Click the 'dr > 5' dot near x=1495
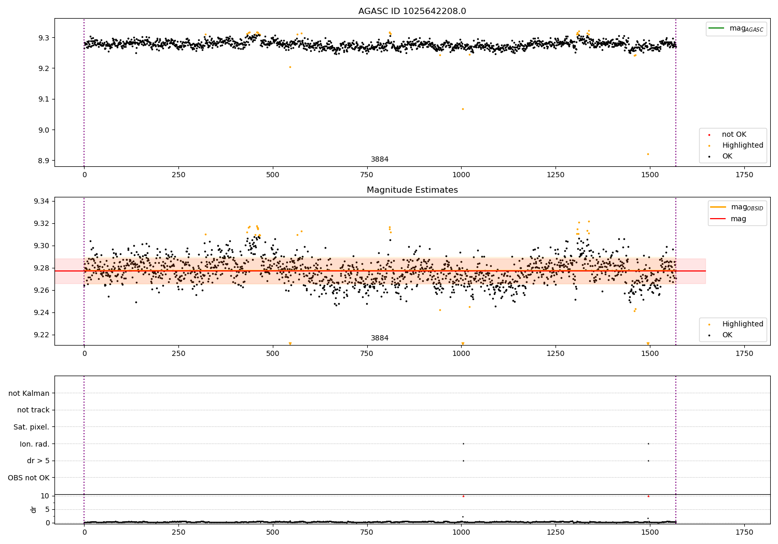This screenshot has height=544, width=778. [x=648, y=461]
